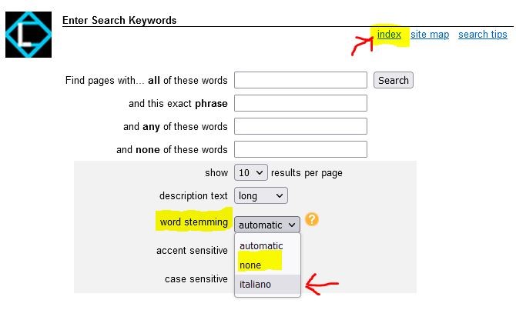Focus the exact phrase input field
Image resolution: width=516 pixels, height=310 pixels.
point(301,103)
